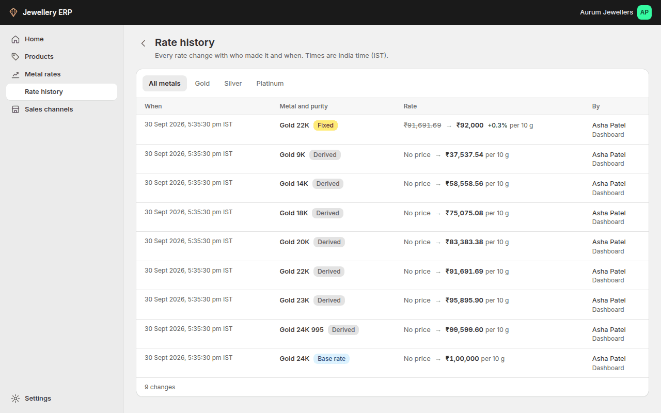Click the Aurum Jewellers account name
This screenshot has width=661, height=413.
pyautogui.click(x=606, y=12)
